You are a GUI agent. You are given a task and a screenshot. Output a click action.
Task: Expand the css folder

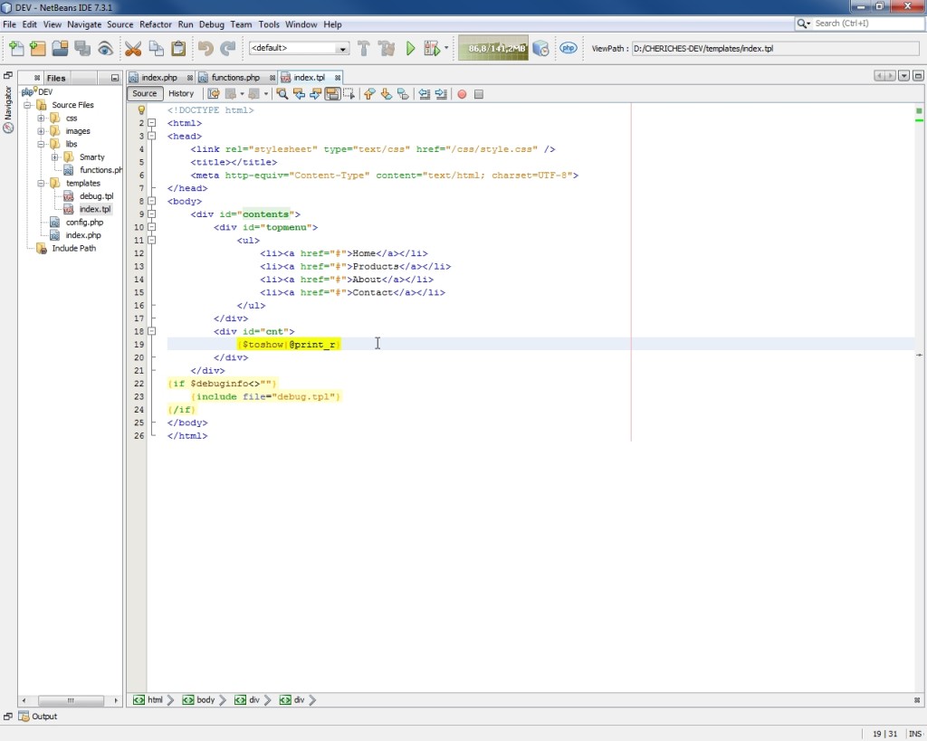tap(41, 119)
